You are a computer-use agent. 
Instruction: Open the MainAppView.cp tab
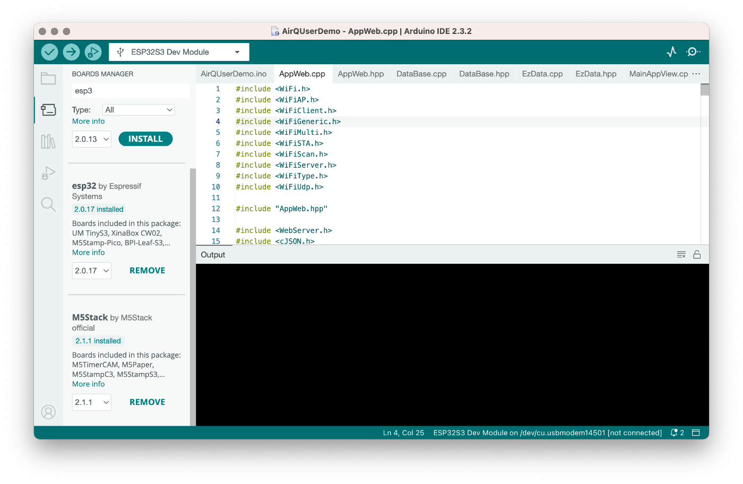pyautogui.click(x=659, y=74)
